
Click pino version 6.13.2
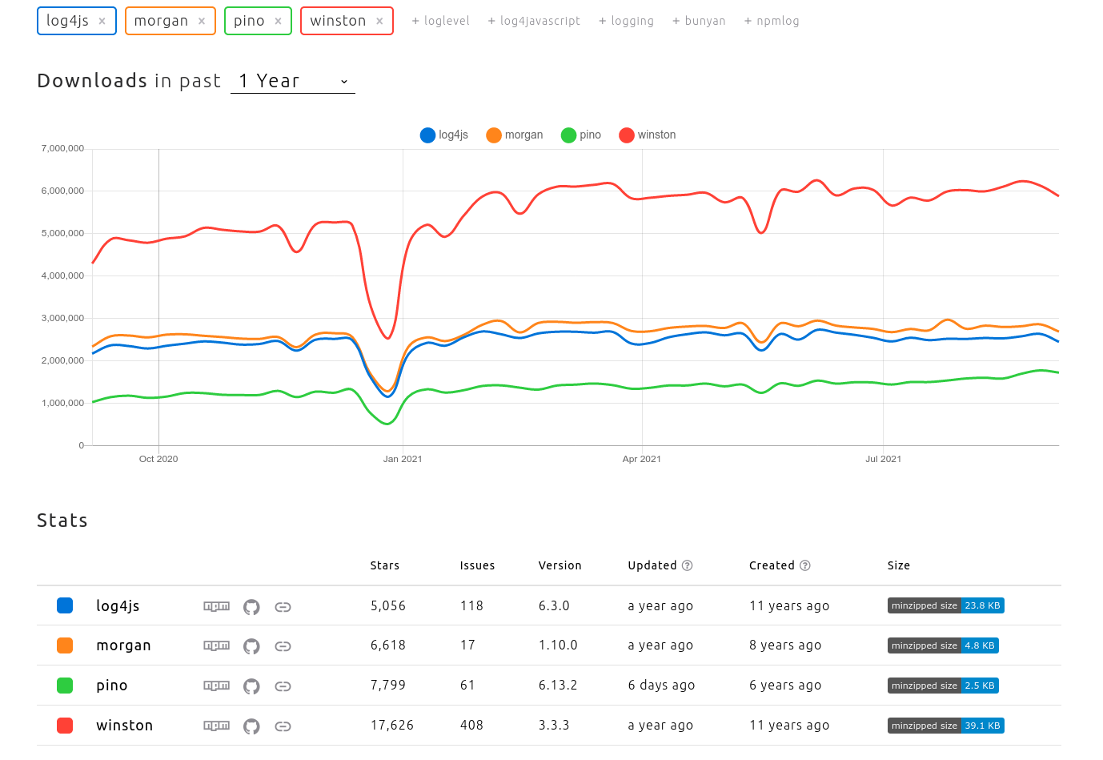click(x=558, y=686)
